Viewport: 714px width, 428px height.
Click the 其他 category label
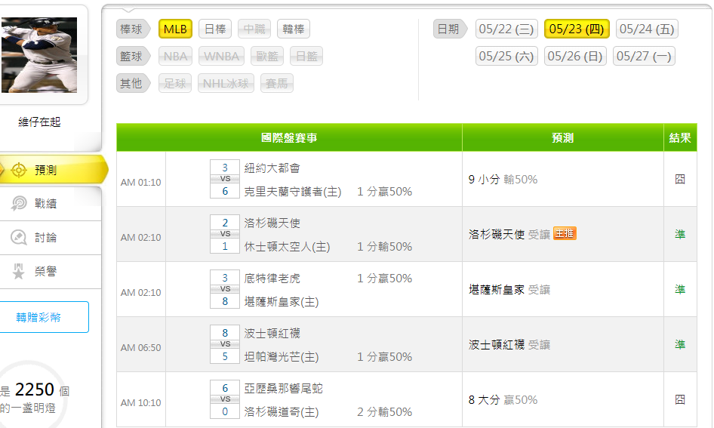tap(132, 83)
